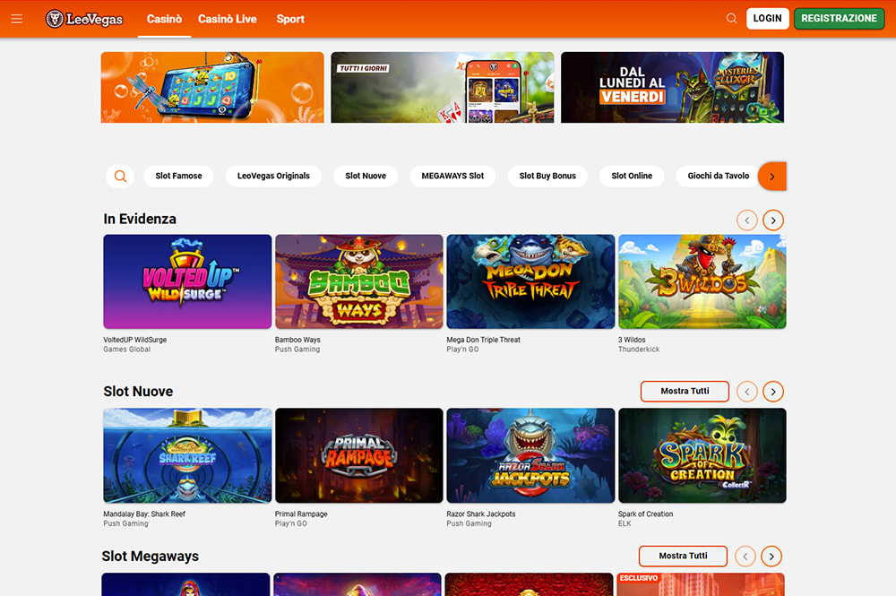
Task: Click the Games Global provider label
Action: point(127,350)
